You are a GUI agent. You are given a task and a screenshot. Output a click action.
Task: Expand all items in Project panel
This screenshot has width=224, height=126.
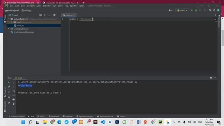[45, 15]
